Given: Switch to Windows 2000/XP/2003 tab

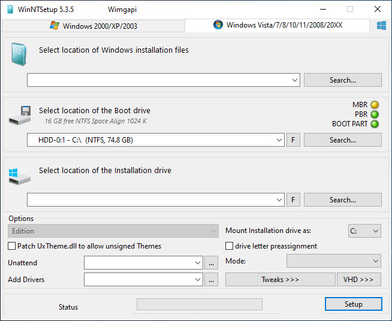Looking at the screenshot, I should (x=94, y=26).
